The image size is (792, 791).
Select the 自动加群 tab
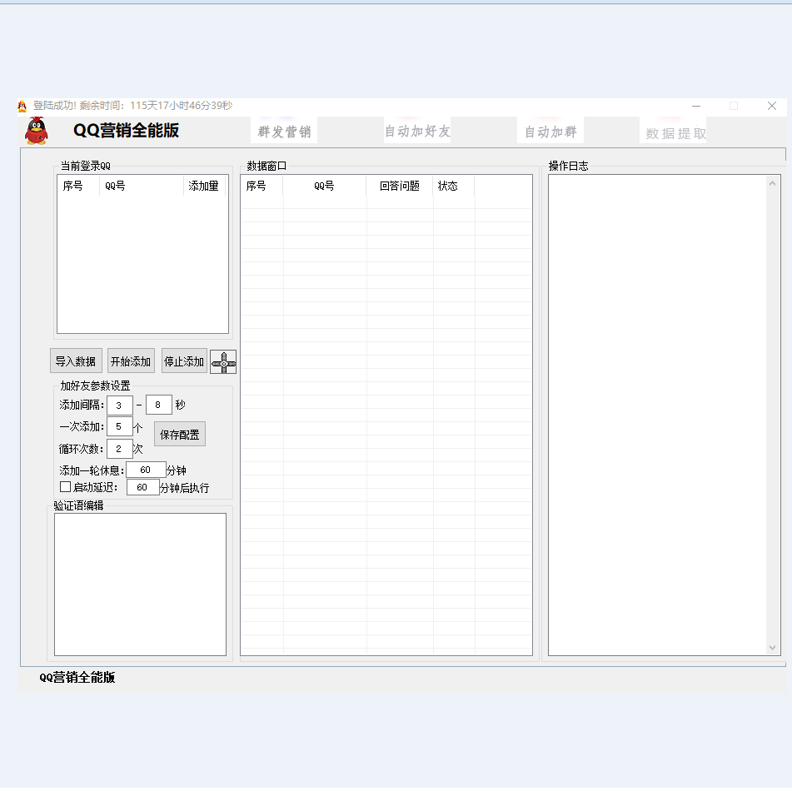[550, 132]
